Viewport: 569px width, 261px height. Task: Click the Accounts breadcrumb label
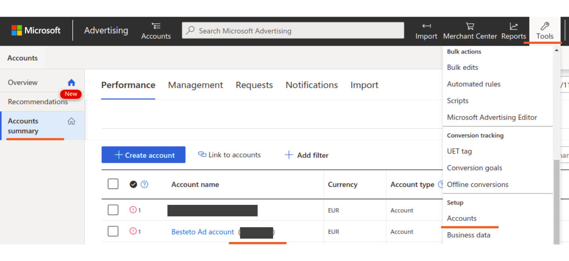coord(22,58)
